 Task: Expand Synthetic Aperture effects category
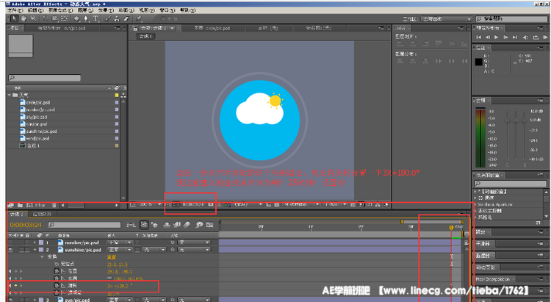[x=475, y=204]
